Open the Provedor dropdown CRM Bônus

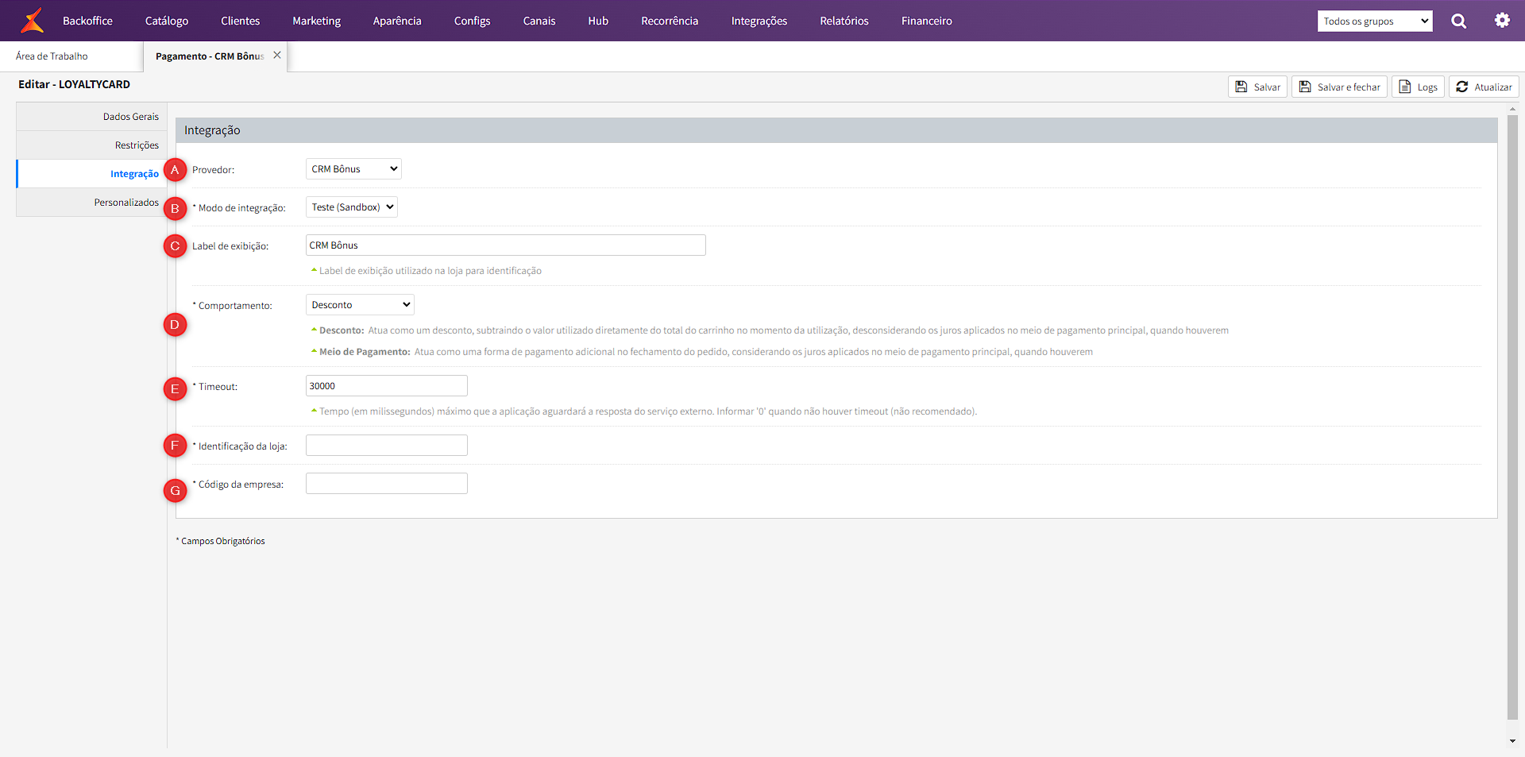(x=353, y=169)
